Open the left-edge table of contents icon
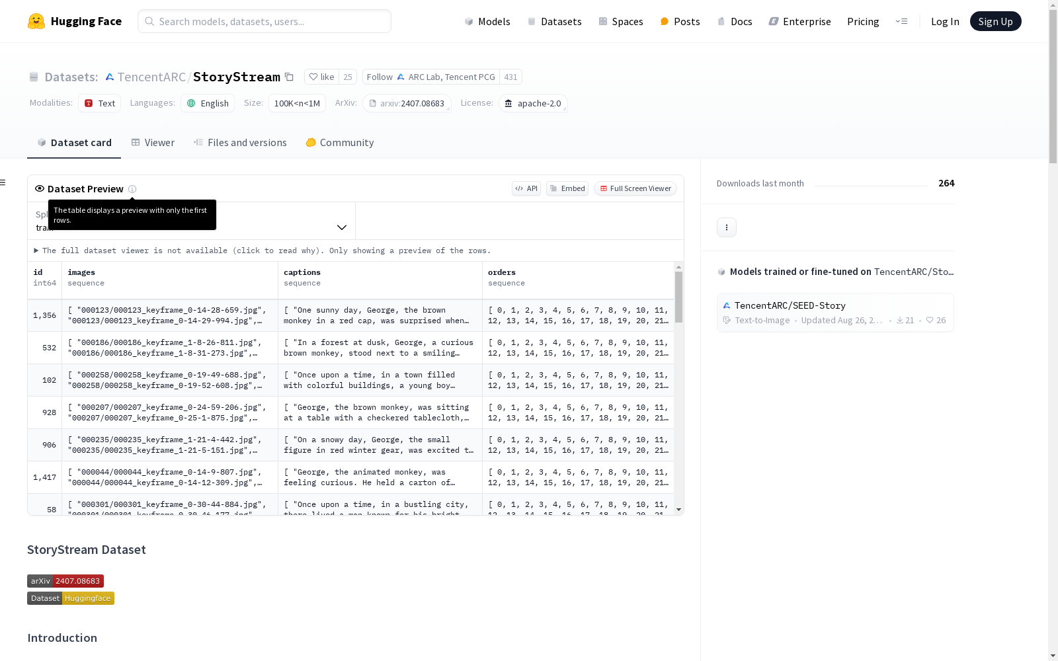Image resolution: width=1058 pixels, height=661 pixels. (3, 182)
